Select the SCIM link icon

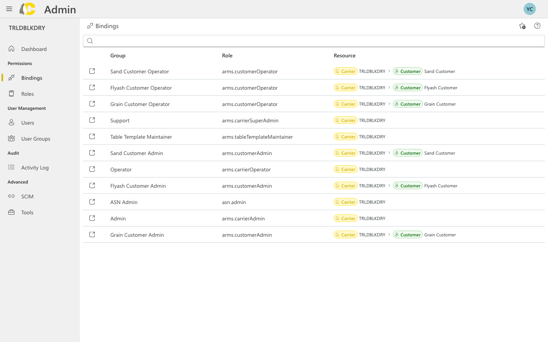coord(11,196)
